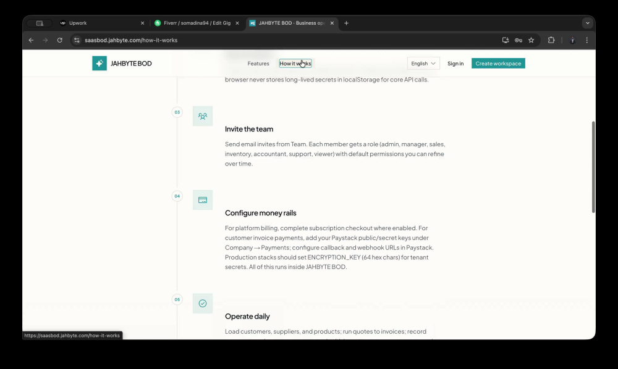Click the browser forward arrow

[x=45, y=40]
